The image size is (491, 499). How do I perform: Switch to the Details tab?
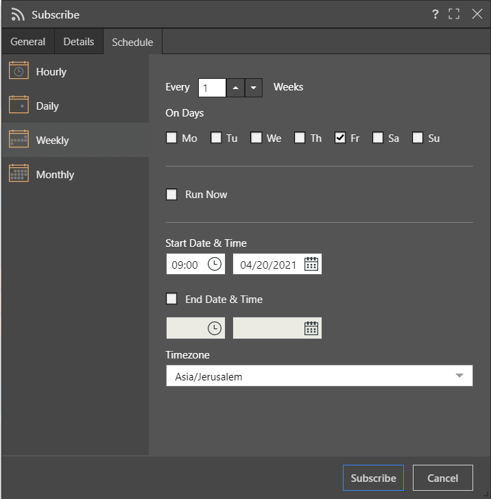pos(79,41)
